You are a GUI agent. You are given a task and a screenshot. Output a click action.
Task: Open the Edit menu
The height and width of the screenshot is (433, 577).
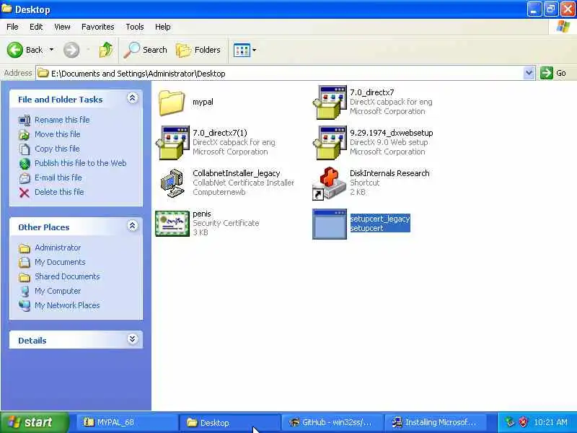36,27
